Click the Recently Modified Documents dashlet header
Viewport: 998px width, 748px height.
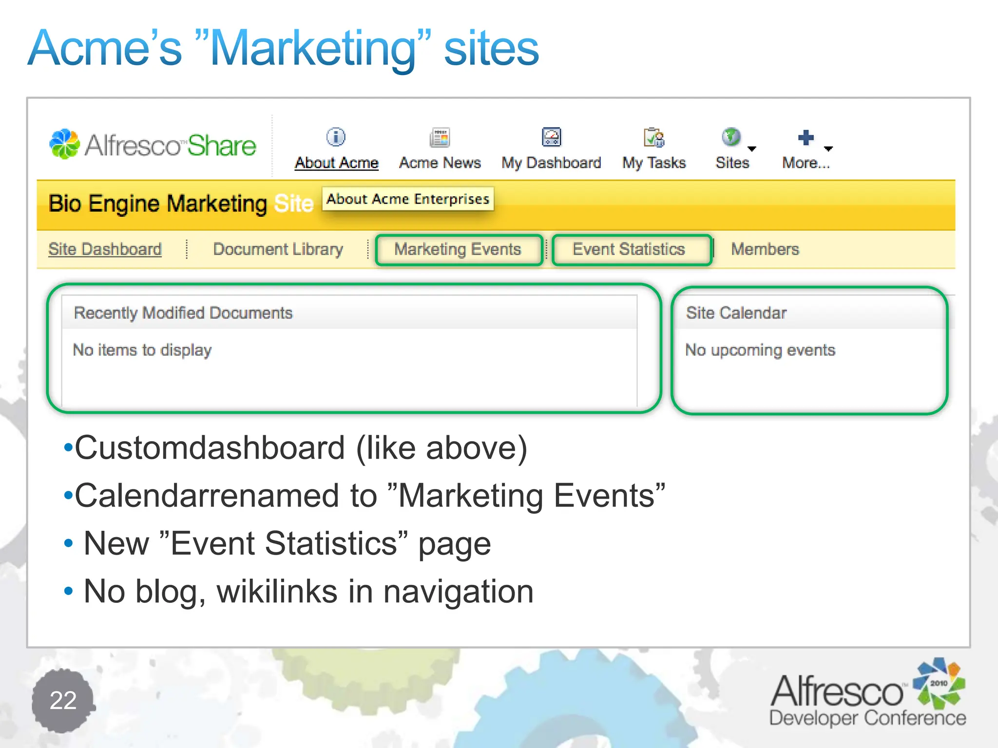pos(349,313)
